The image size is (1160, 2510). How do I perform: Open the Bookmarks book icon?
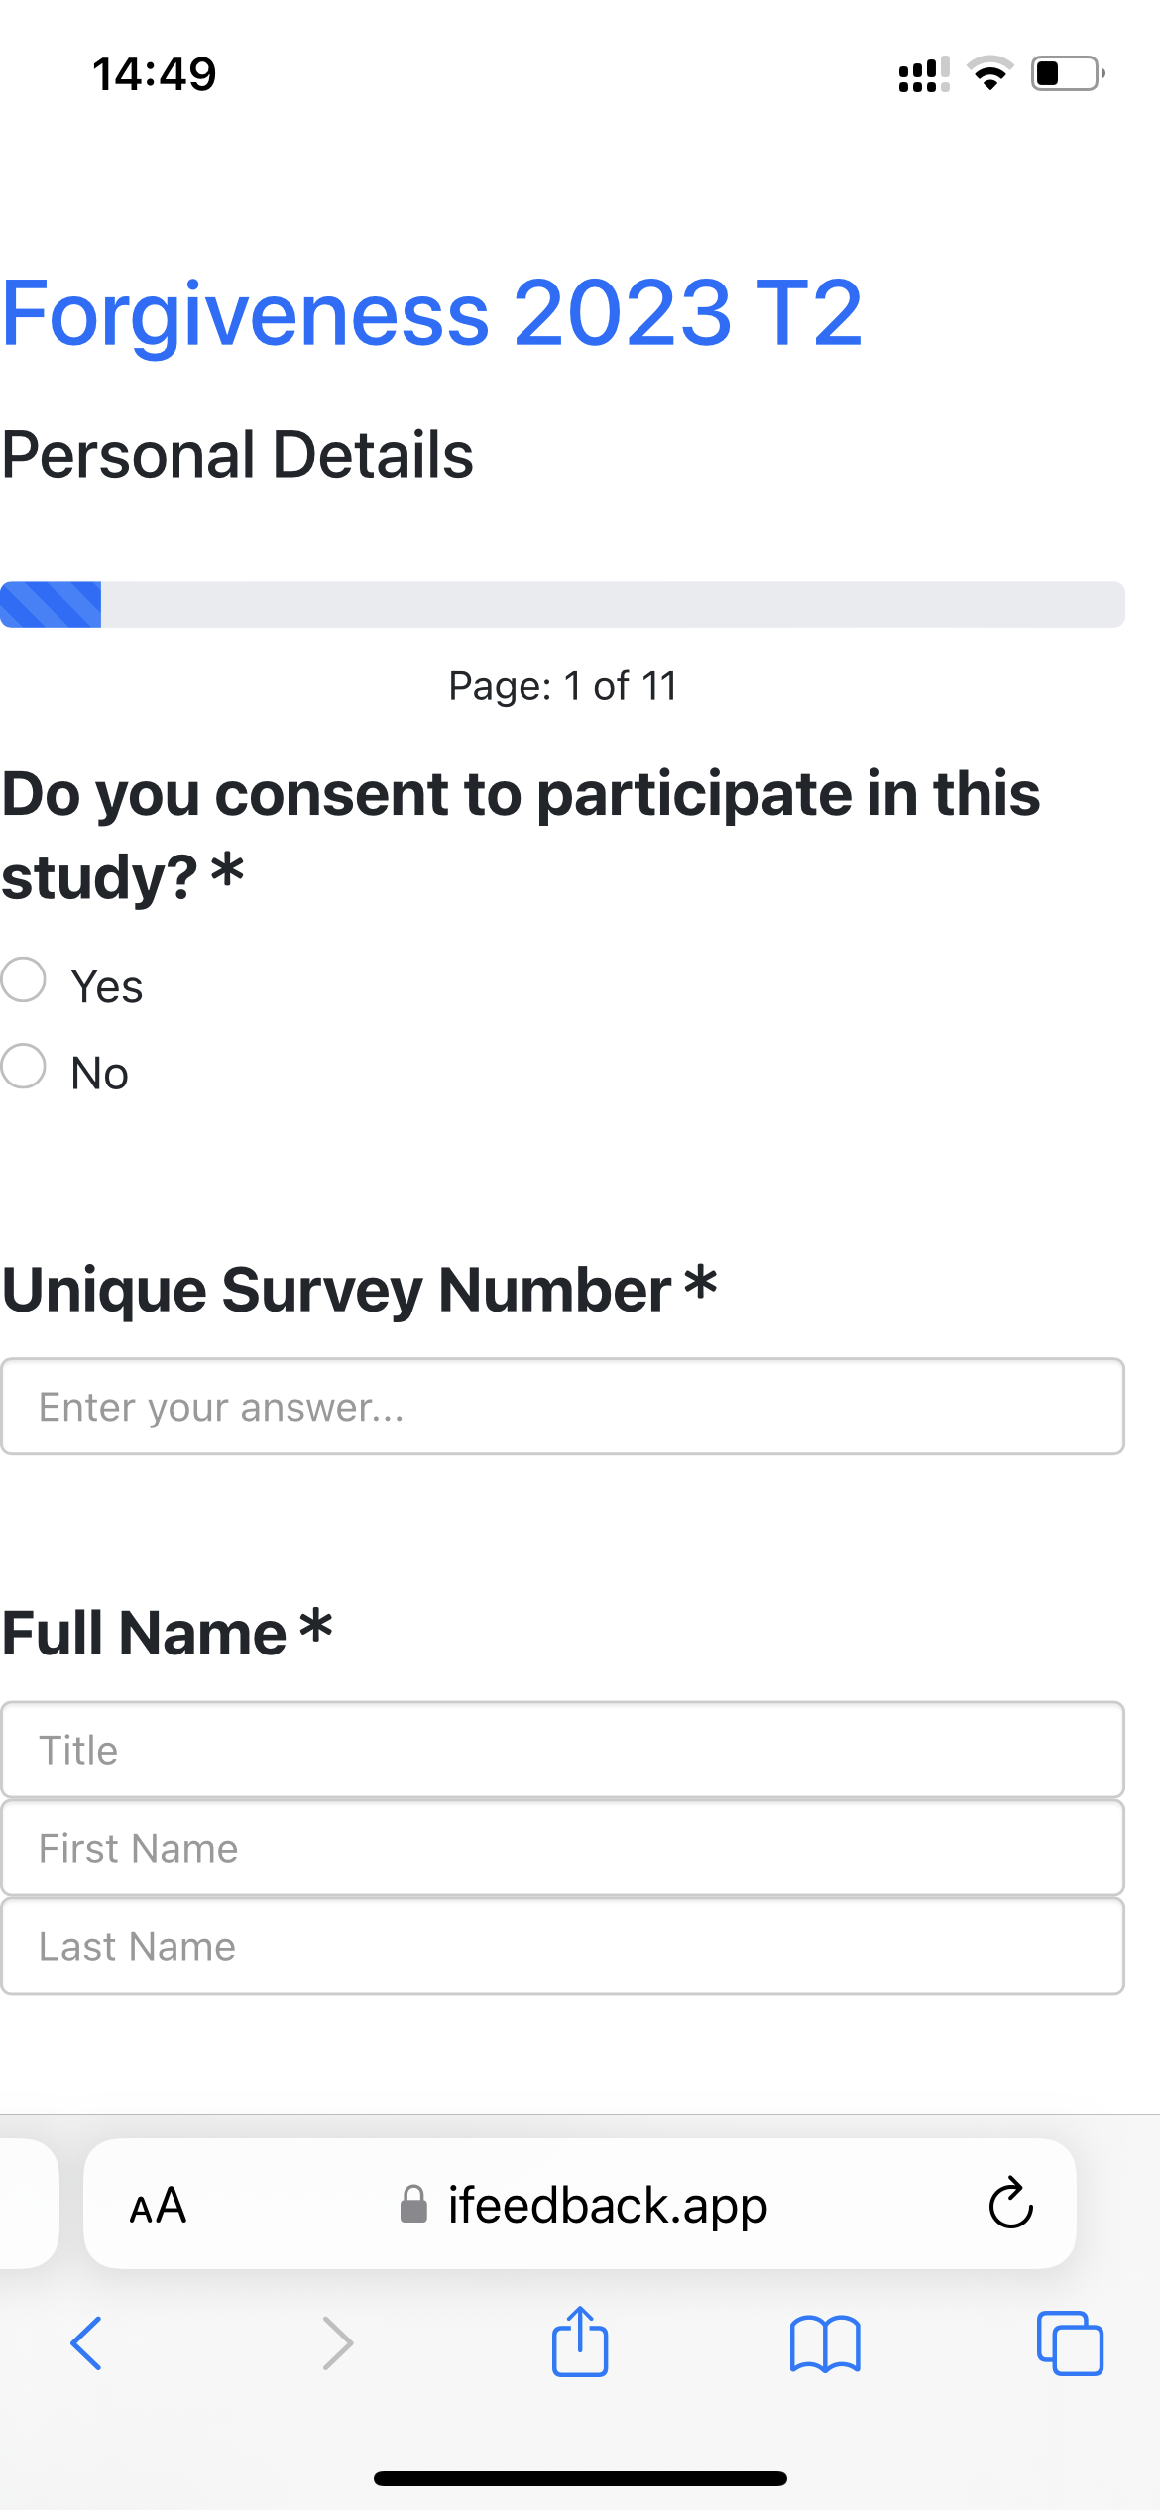[x=825, y=2343]
